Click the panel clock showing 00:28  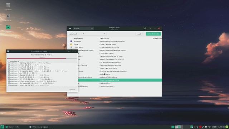tap(218, 127)
